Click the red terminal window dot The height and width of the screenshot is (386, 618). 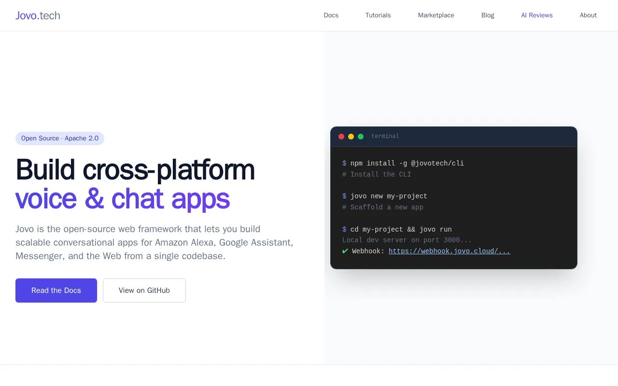point(341,137)
